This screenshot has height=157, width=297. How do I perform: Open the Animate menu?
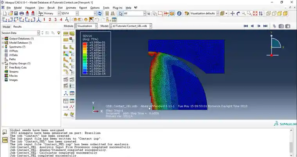coord(71,8)
